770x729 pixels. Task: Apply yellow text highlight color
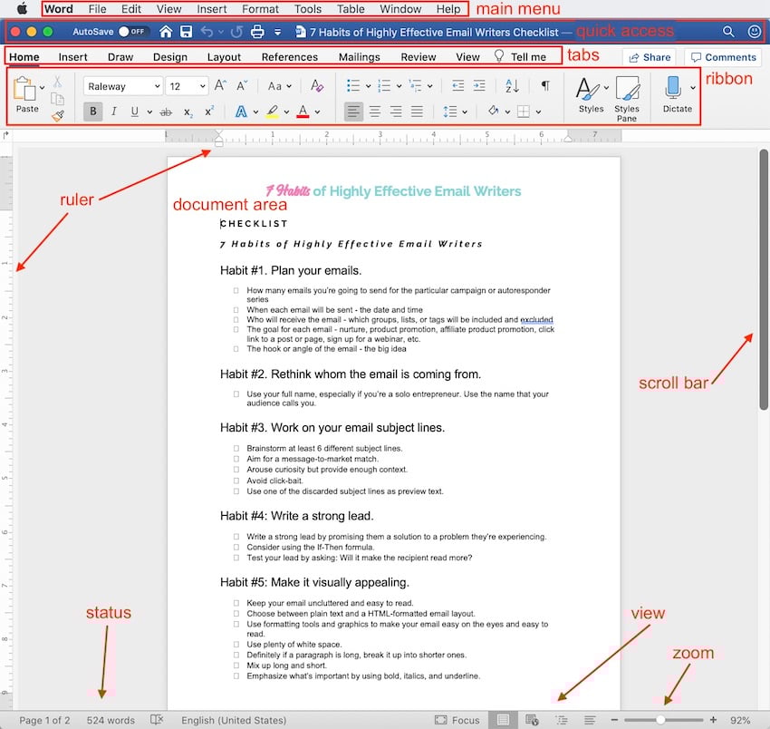click(271, 111)
